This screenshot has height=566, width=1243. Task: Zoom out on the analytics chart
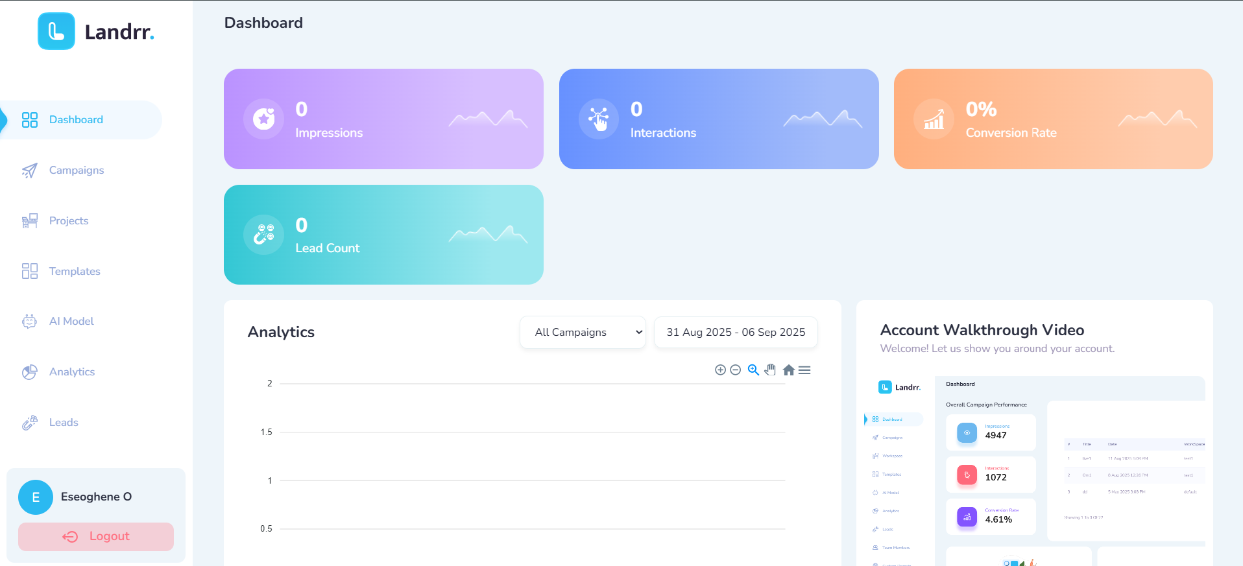pyautogui.click(x=736, y=370)
